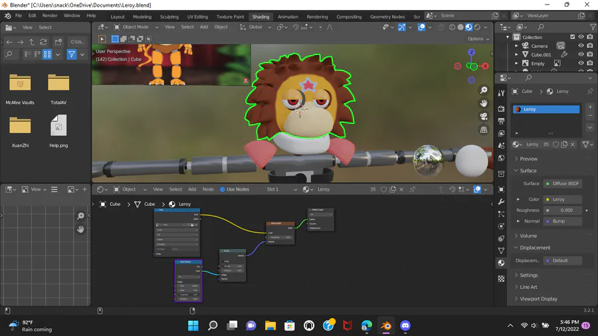Click the Bump normal link button
Screen dimensions: 598x336
point(563,221)
